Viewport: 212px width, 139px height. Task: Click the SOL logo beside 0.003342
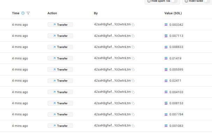coord(166,24)
